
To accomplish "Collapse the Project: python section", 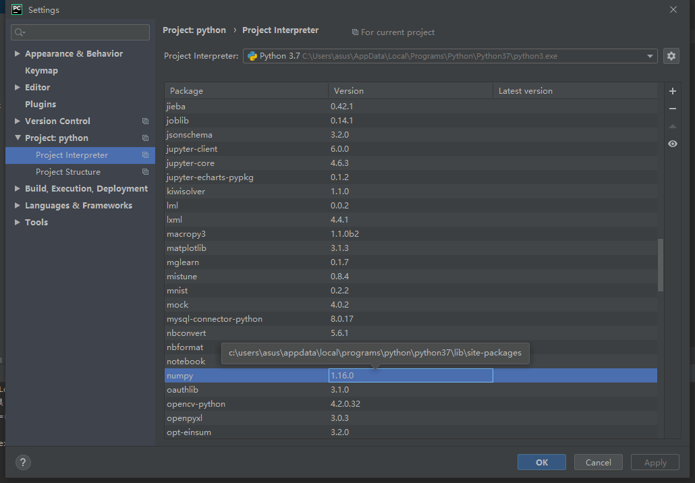I will tap(17, 138).
